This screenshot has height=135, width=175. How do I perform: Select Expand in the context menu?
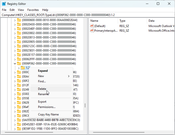[51, 71]
